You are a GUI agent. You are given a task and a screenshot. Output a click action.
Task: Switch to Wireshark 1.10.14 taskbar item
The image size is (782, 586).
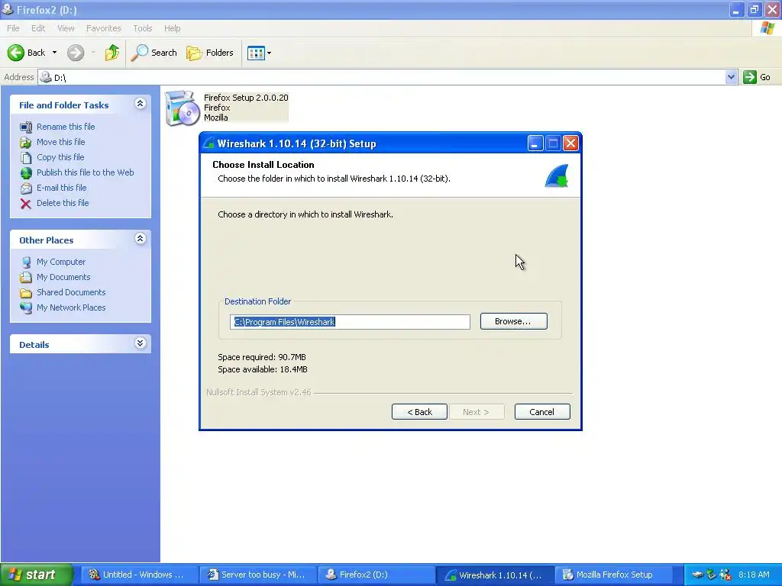495,575
